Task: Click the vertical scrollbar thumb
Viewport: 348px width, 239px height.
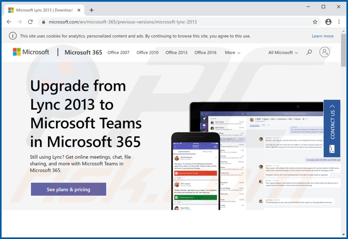Action: point(343,50)
